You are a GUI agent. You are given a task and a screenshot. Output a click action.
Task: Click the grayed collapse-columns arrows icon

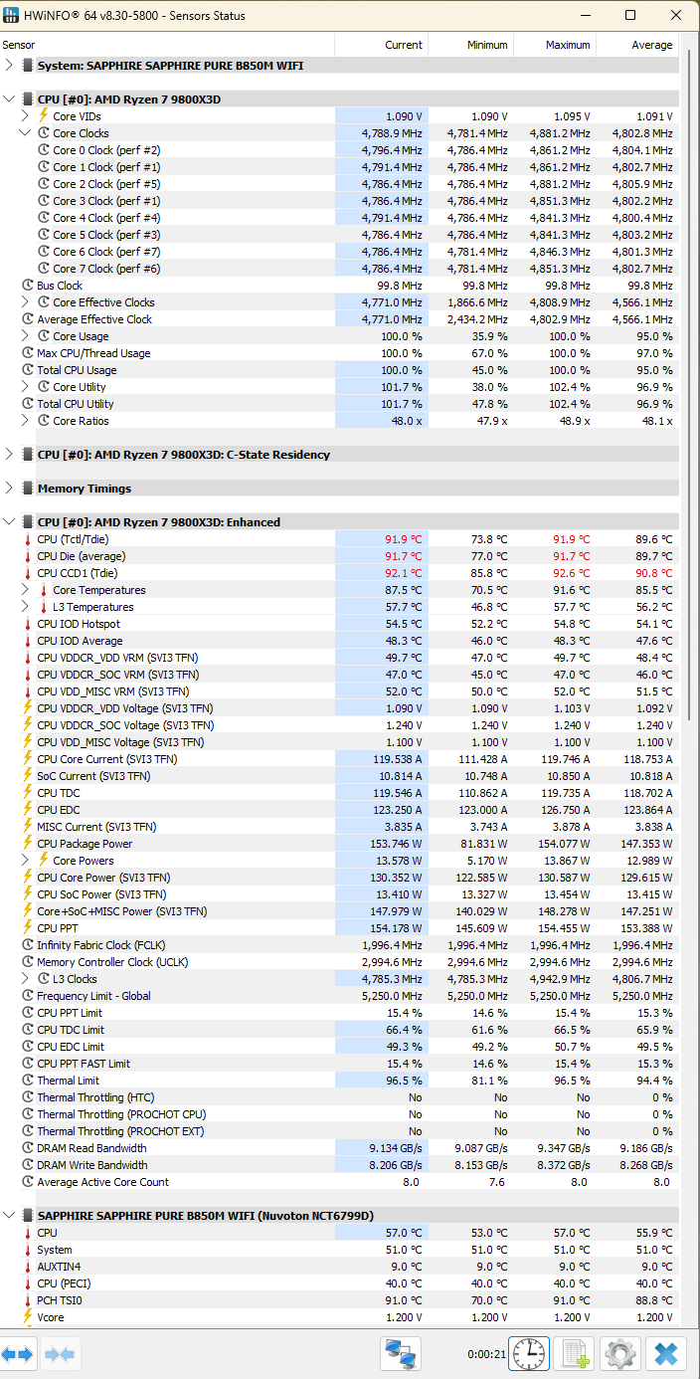click(x=60, y=1354)
